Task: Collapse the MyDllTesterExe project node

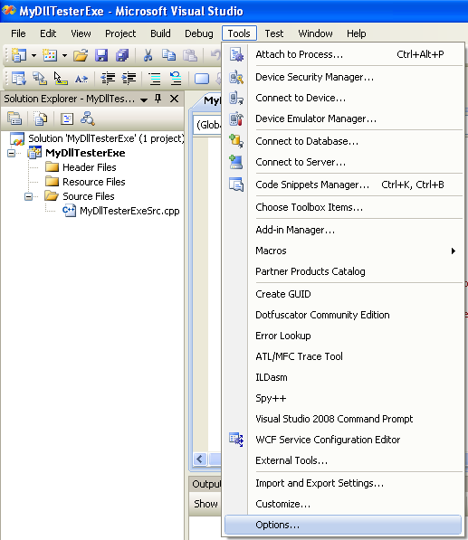Action: click(x=12, y=153)
